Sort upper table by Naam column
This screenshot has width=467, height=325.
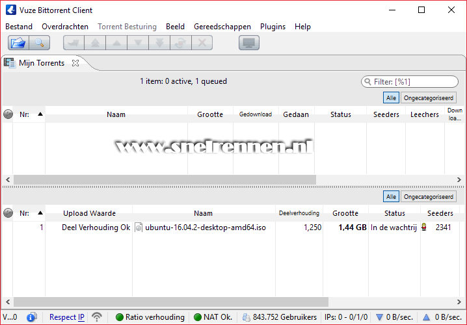point(116,114)
